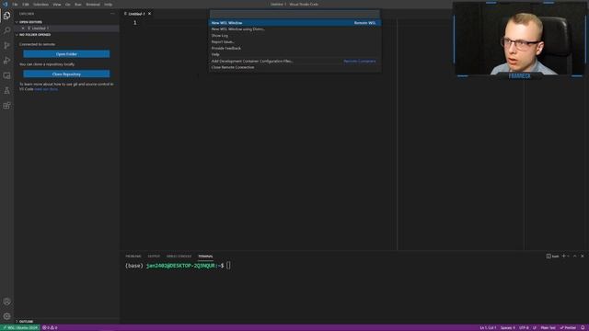Click in the terminal prompt area
The width and height of the screenshot is (589, 331).
click(228, 266)
